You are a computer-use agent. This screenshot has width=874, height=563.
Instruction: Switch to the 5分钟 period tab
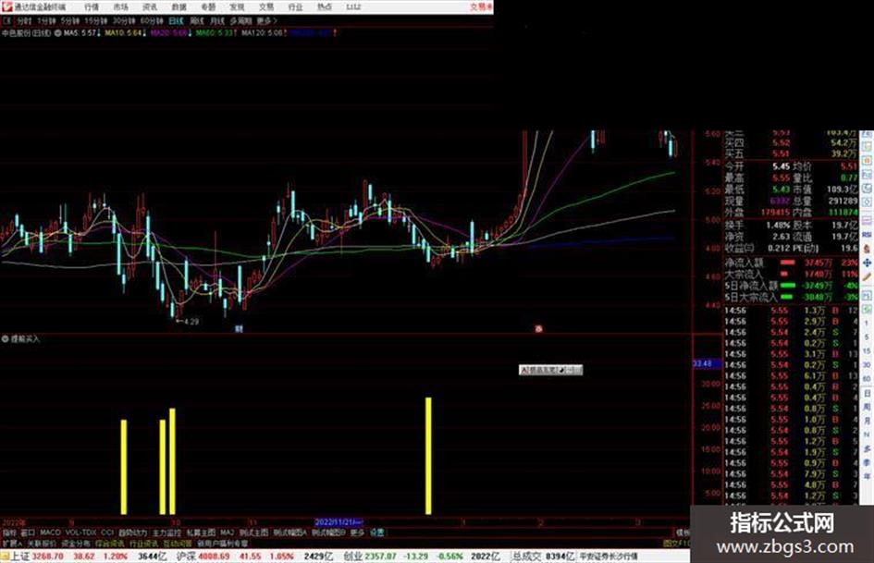click(x=69, y=21)
